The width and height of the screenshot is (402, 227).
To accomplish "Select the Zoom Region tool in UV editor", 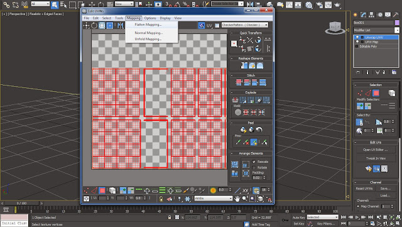I will click(x=253, y=199).
